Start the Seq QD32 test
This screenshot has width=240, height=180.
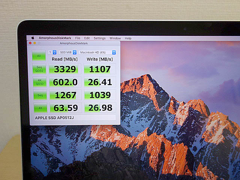click(x=39, y=69)
